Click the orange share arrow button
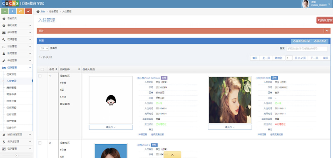This screenshot has width=333, height=158. click(20, 11)
